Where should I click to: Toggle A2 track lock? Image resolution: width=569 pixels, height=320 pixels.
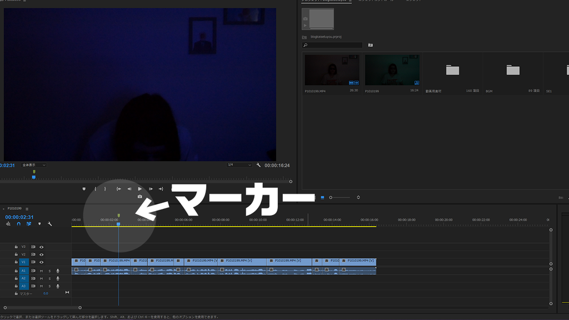pyautogui.click(x=16, y=278)
